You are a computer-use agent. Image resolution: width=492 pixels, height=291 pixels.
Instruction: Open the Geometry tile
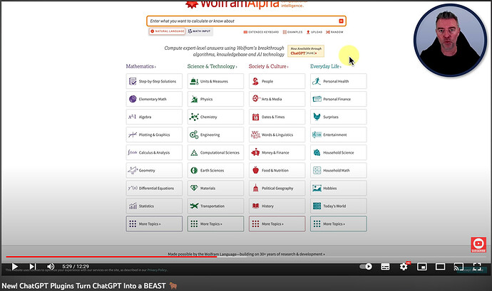pyautogui.click(x=154, y=171)
